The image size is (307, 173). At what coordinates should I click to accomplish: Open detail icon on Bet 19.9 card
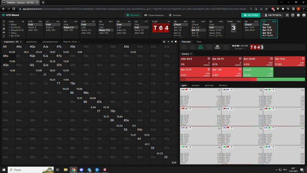point(303,58)
